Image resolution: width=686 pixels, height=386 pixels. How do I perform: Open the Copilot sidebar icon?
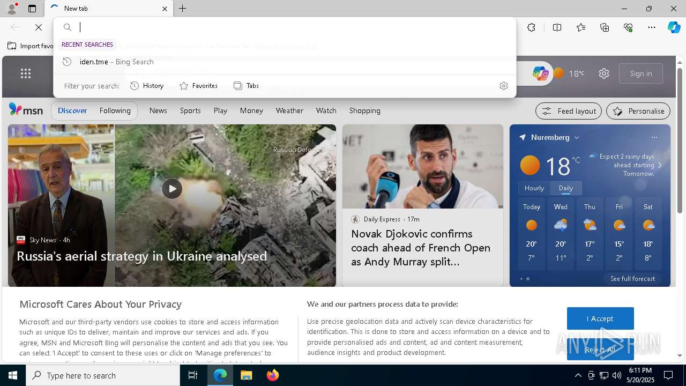[x=674, y=27]
